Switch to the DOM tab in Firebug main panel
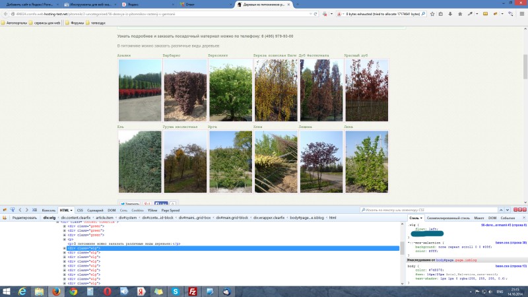The height and width of the screenshot is (297, 528). 112,210
